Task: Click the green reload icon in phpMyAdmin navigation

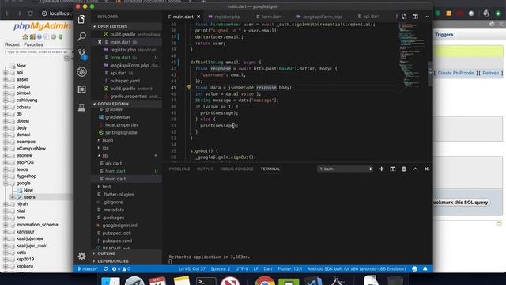Action: click(x=60, y=37)
